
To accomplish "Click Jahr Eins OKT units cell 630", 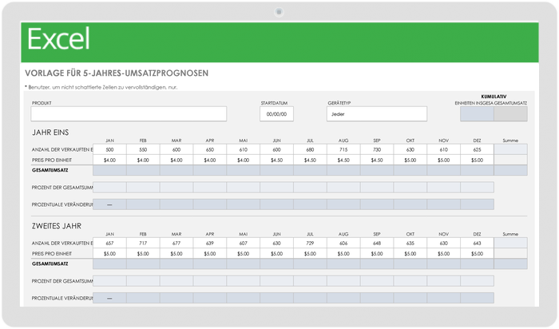I will pos(410,149).
